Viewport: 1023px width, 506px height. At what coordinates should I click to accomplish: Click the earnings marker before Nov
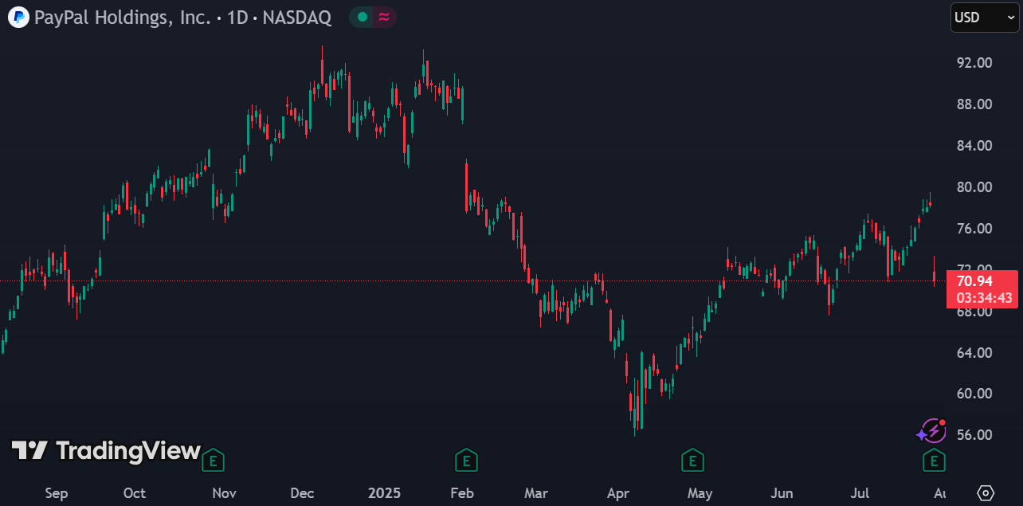click(213, 460)
